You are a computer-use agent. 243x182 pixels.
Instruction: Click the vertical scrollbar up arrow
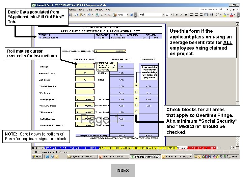[238, 24]
